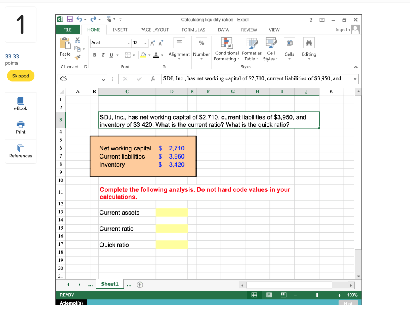Increase font size with the large A icon
410x309 pixels.
coord(153,43)
